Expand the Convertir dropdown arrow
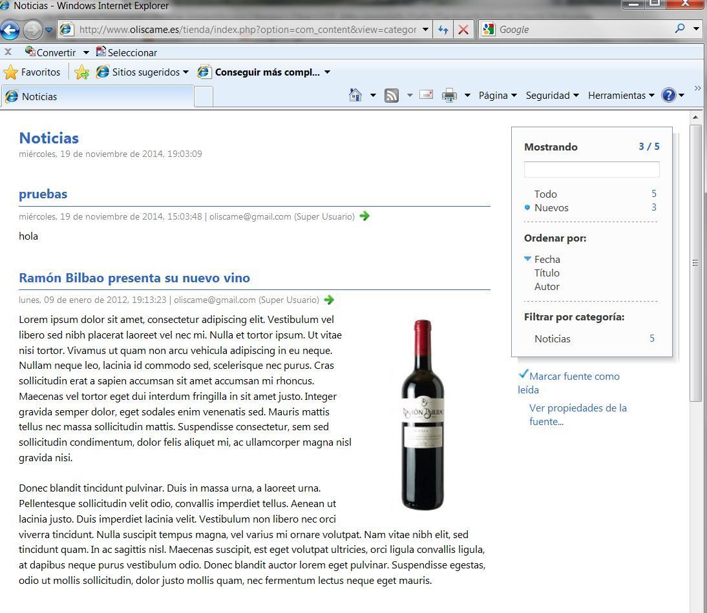 86,53
